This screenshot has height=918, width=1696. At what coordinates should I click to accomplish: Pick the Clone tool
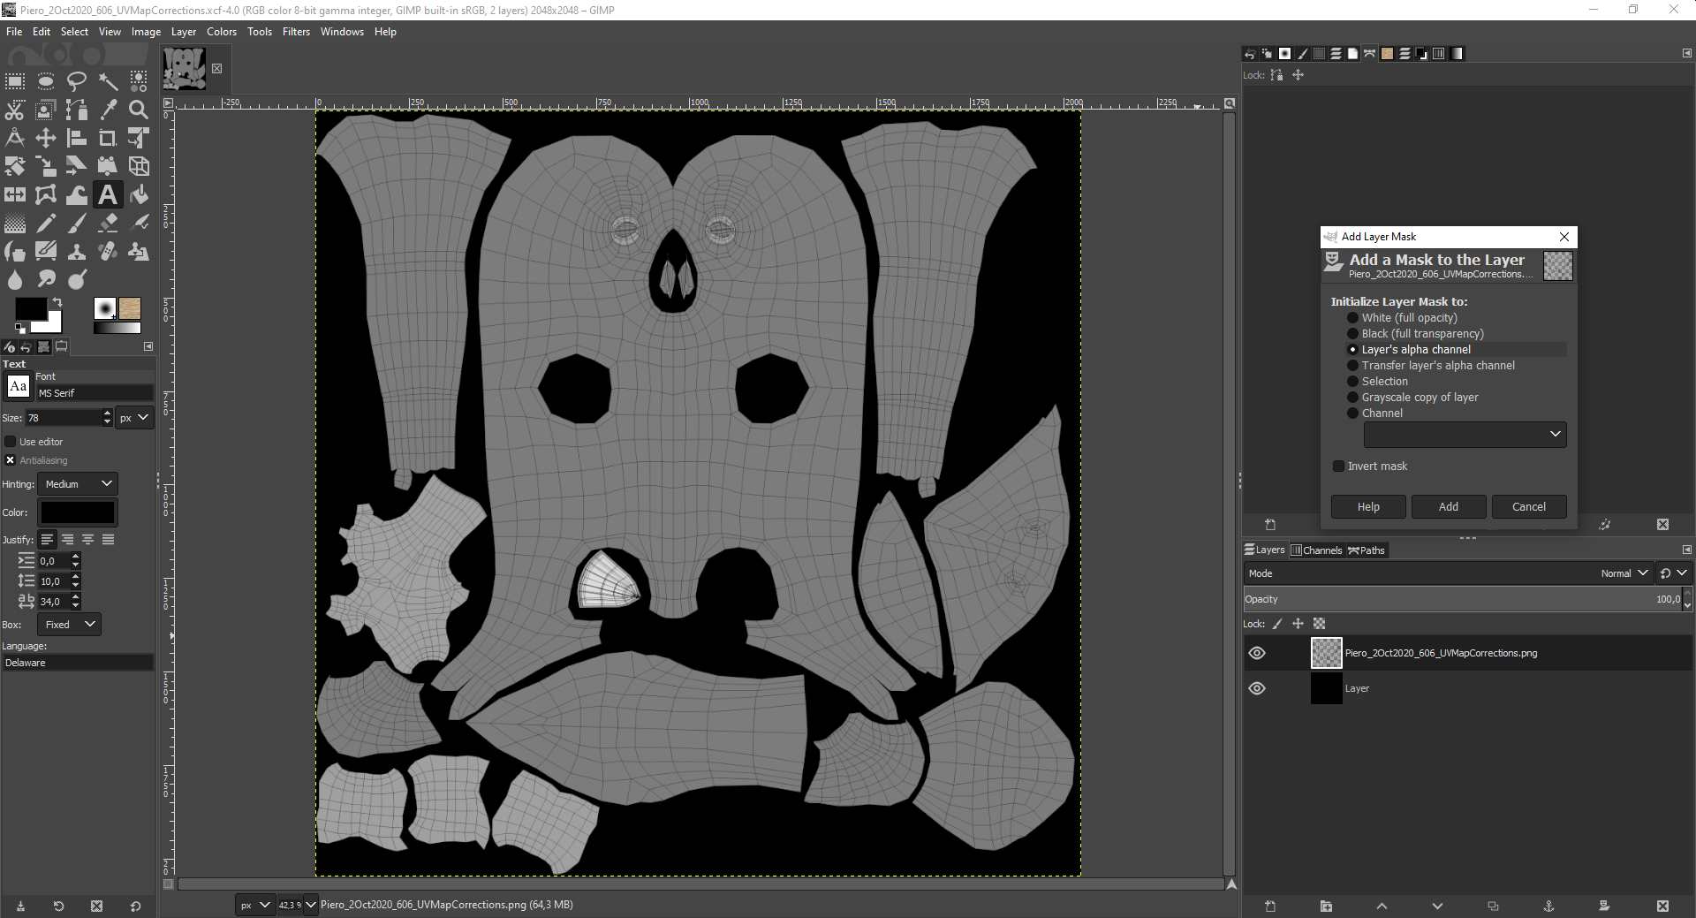77,251
